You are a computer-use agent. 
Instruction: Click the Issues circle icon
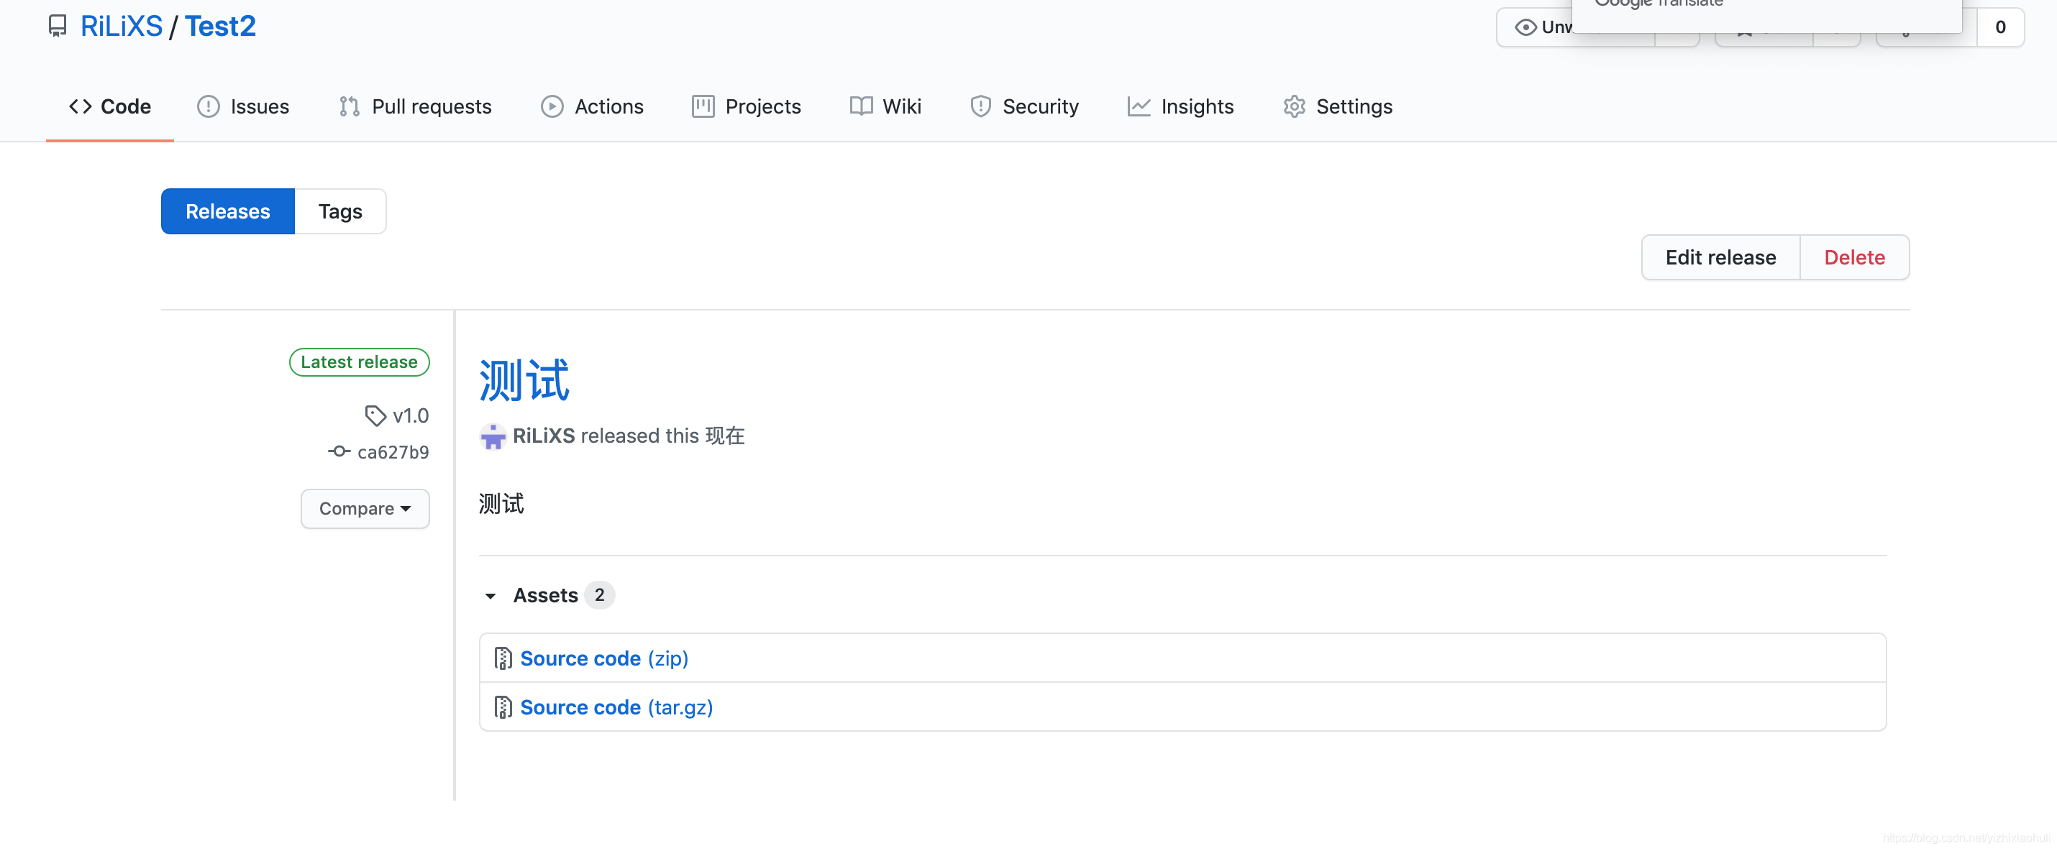[x=209, y=106]
